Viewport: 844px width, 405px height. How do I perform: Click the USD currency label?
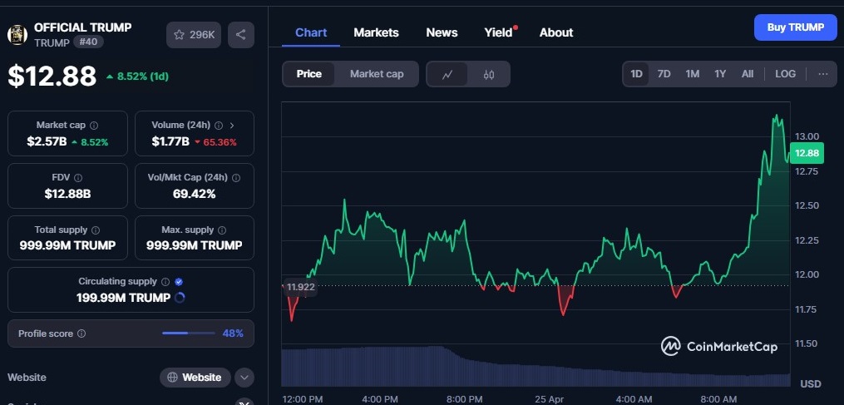pyautogui.click(x=811, y=384)
